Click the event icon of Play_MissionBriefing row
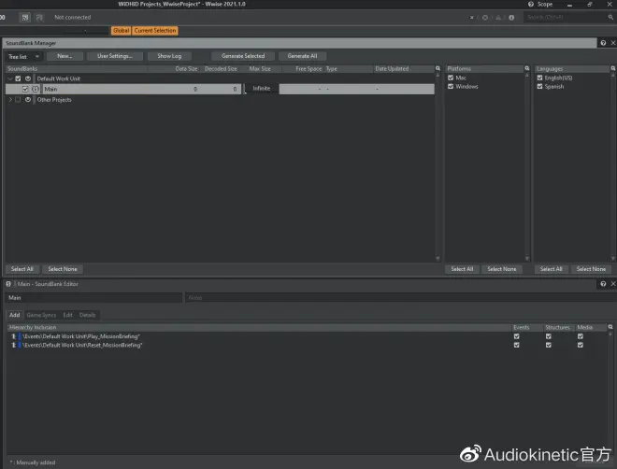617x469 pixels. pos(14,336)
